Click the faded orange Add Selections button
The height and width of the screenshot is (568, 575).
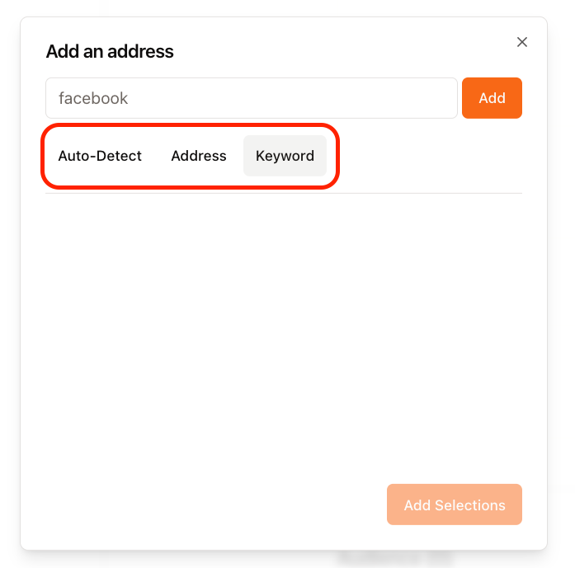[x=455, y=505]
